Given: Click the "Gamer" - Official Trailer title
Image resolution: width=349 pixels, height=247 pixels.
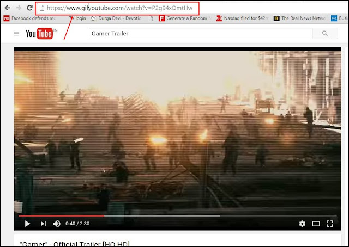Looking at the screenshot, I should tap(75, 244).
